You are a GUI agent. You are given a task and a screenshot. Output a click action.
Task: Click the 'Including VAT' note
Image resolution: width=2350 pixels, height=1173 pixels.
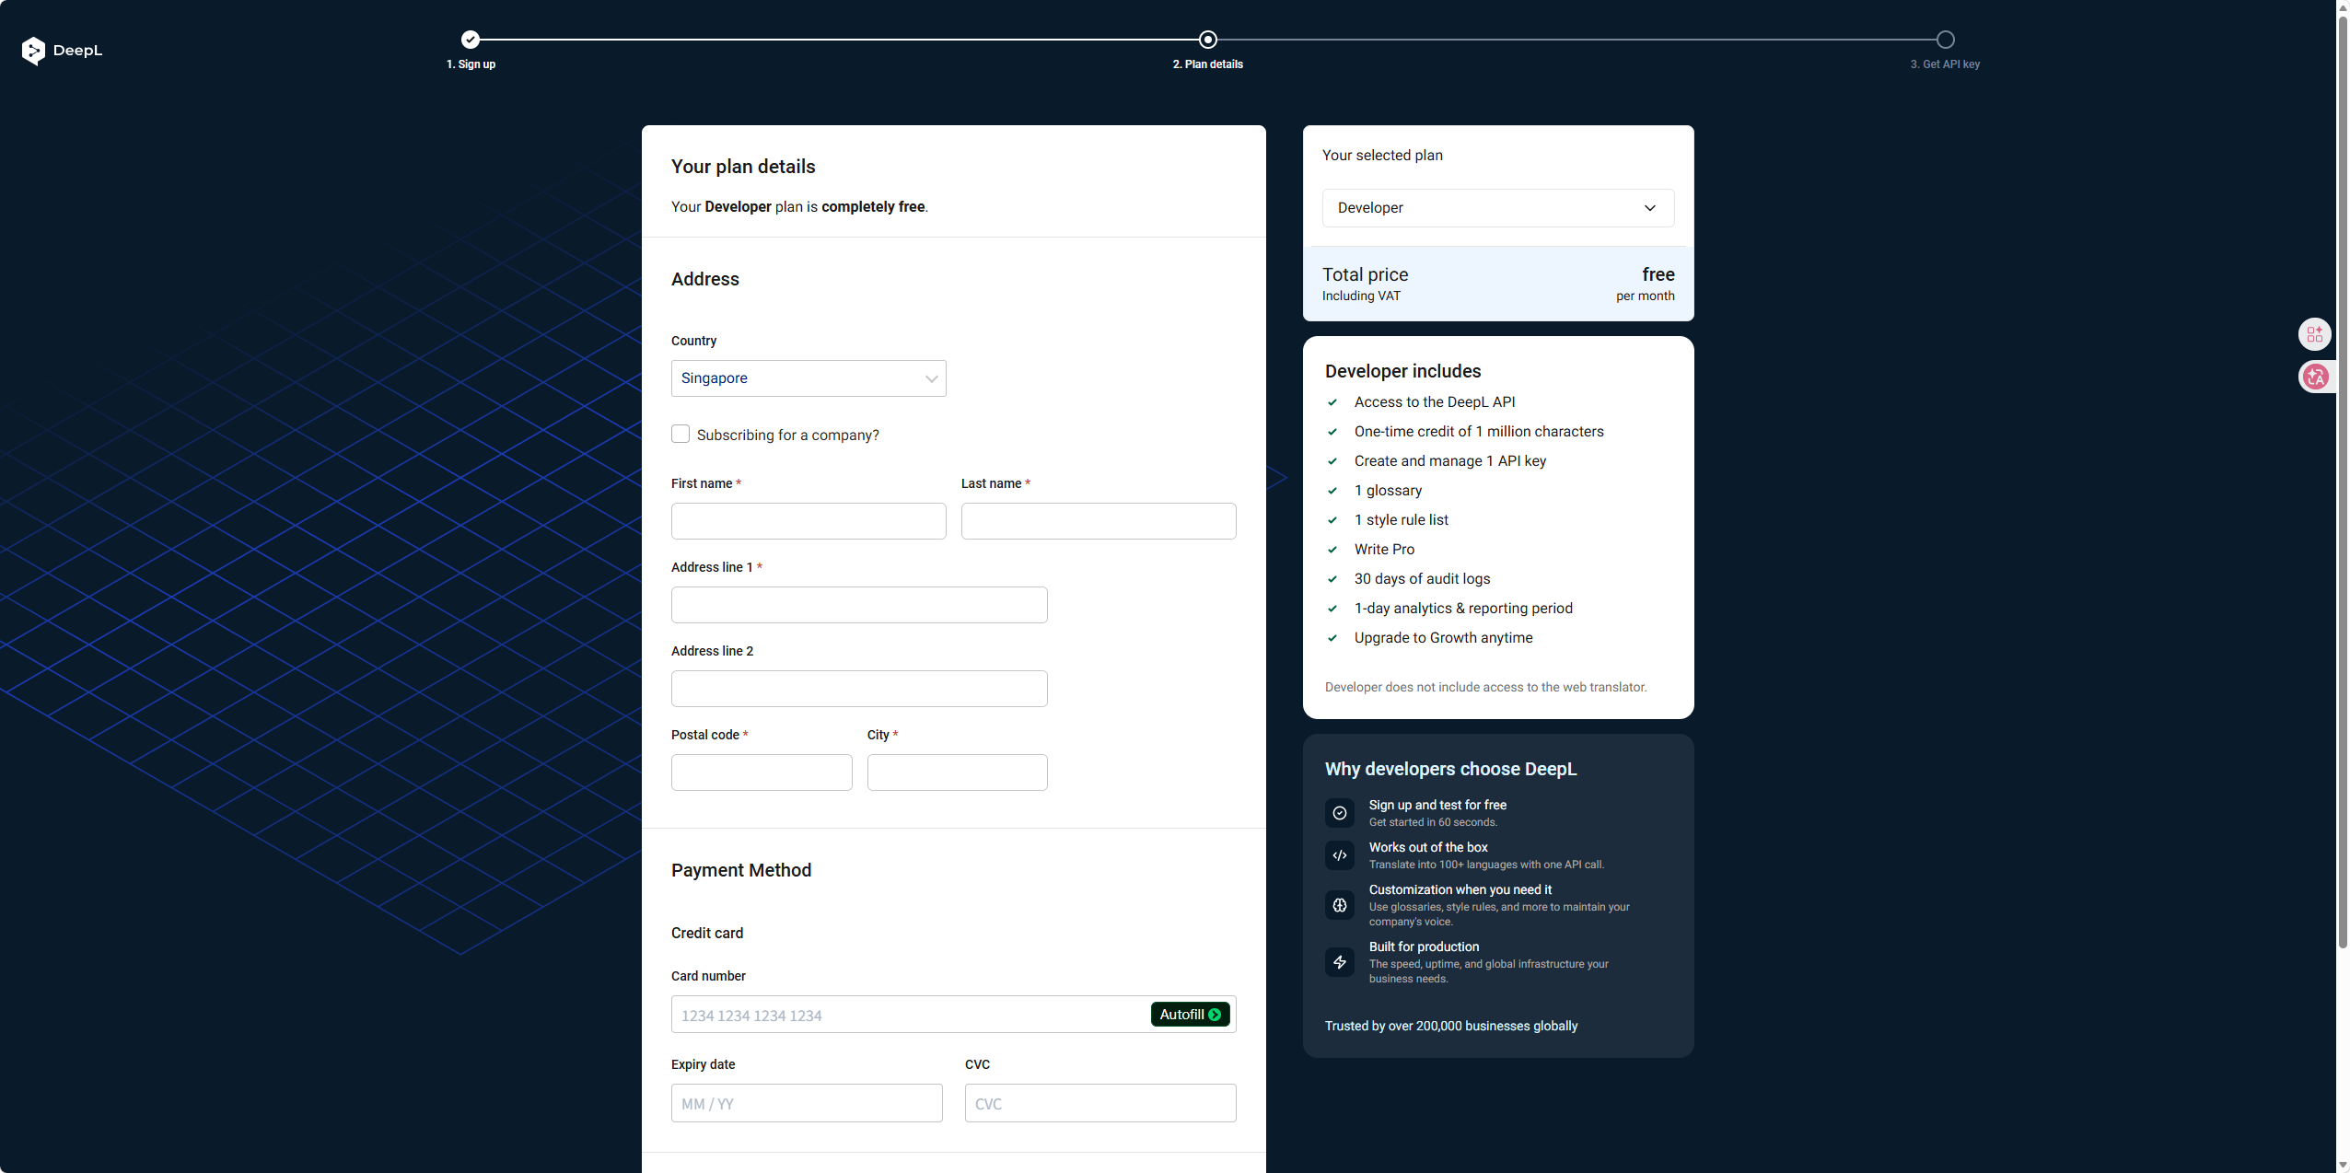click(1361, 296)
